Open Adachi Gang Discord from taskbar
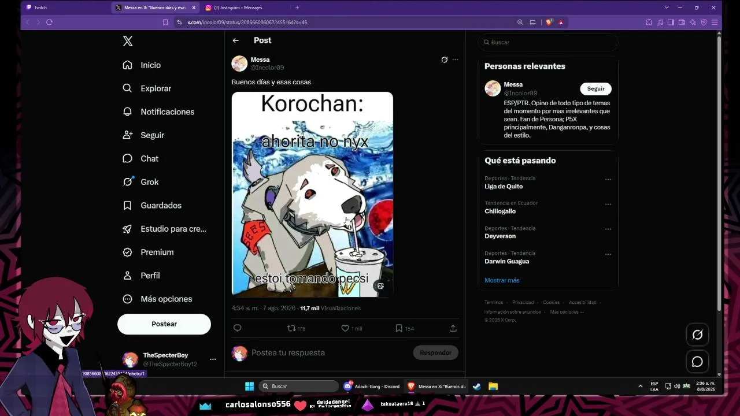 pyautogui.click(x=372, y=386)
